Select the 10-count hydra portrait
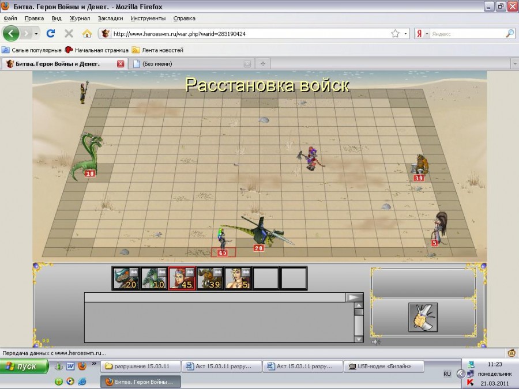Viewport: 519px width, 389px height. point(153,278)
